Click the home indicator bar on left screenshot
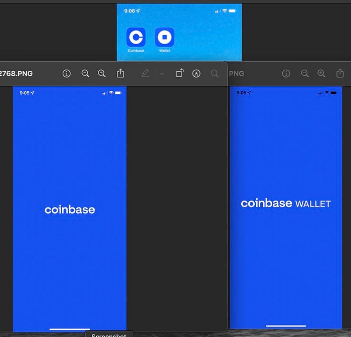 tap(70, 329)
